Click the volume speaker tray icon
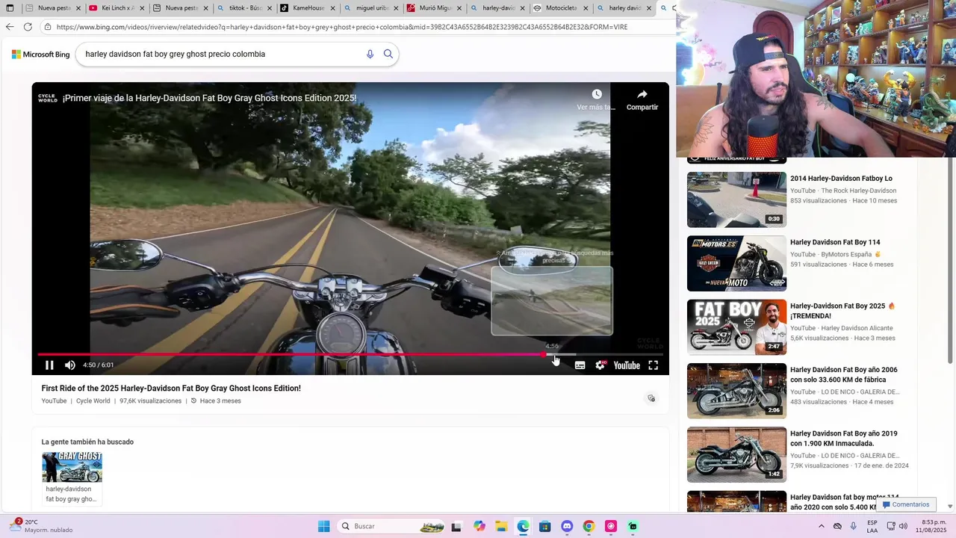956x538 pixels. tap(904, 526)
